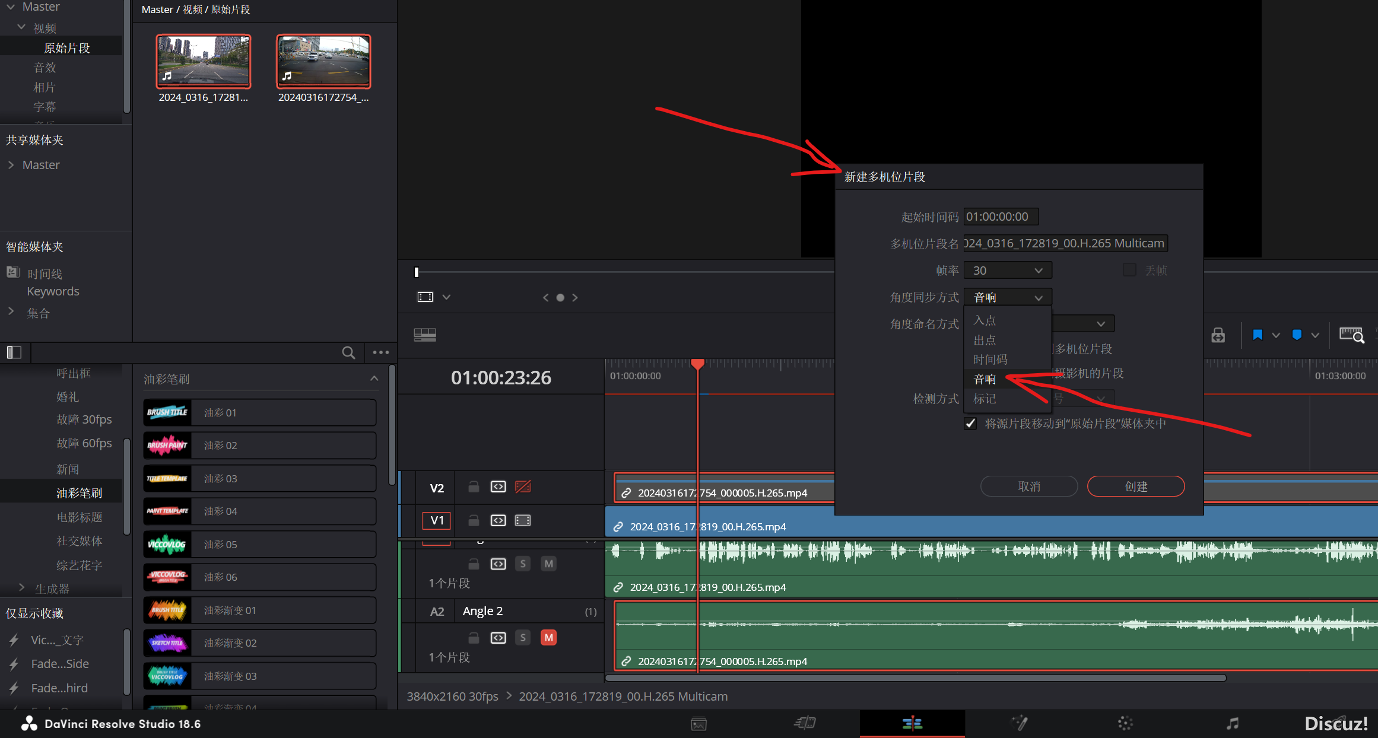Toggle V2 auto track selector
This screenshot has height=738, width=1378.
[498, 487]
